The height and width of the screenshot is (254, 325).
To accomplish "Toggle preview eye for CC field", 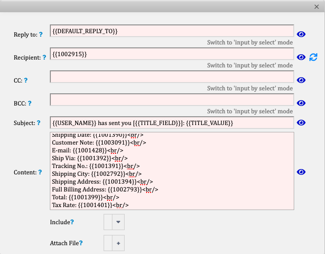I will pos(301,80).
